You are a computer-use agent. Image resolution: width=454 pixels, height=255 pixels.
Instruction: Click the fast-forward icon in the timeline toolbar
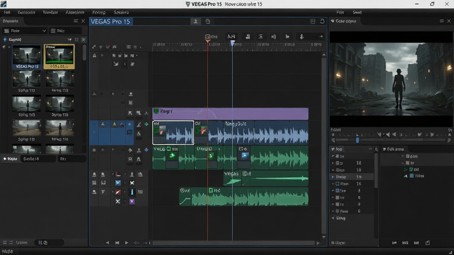tap(287, 36)
